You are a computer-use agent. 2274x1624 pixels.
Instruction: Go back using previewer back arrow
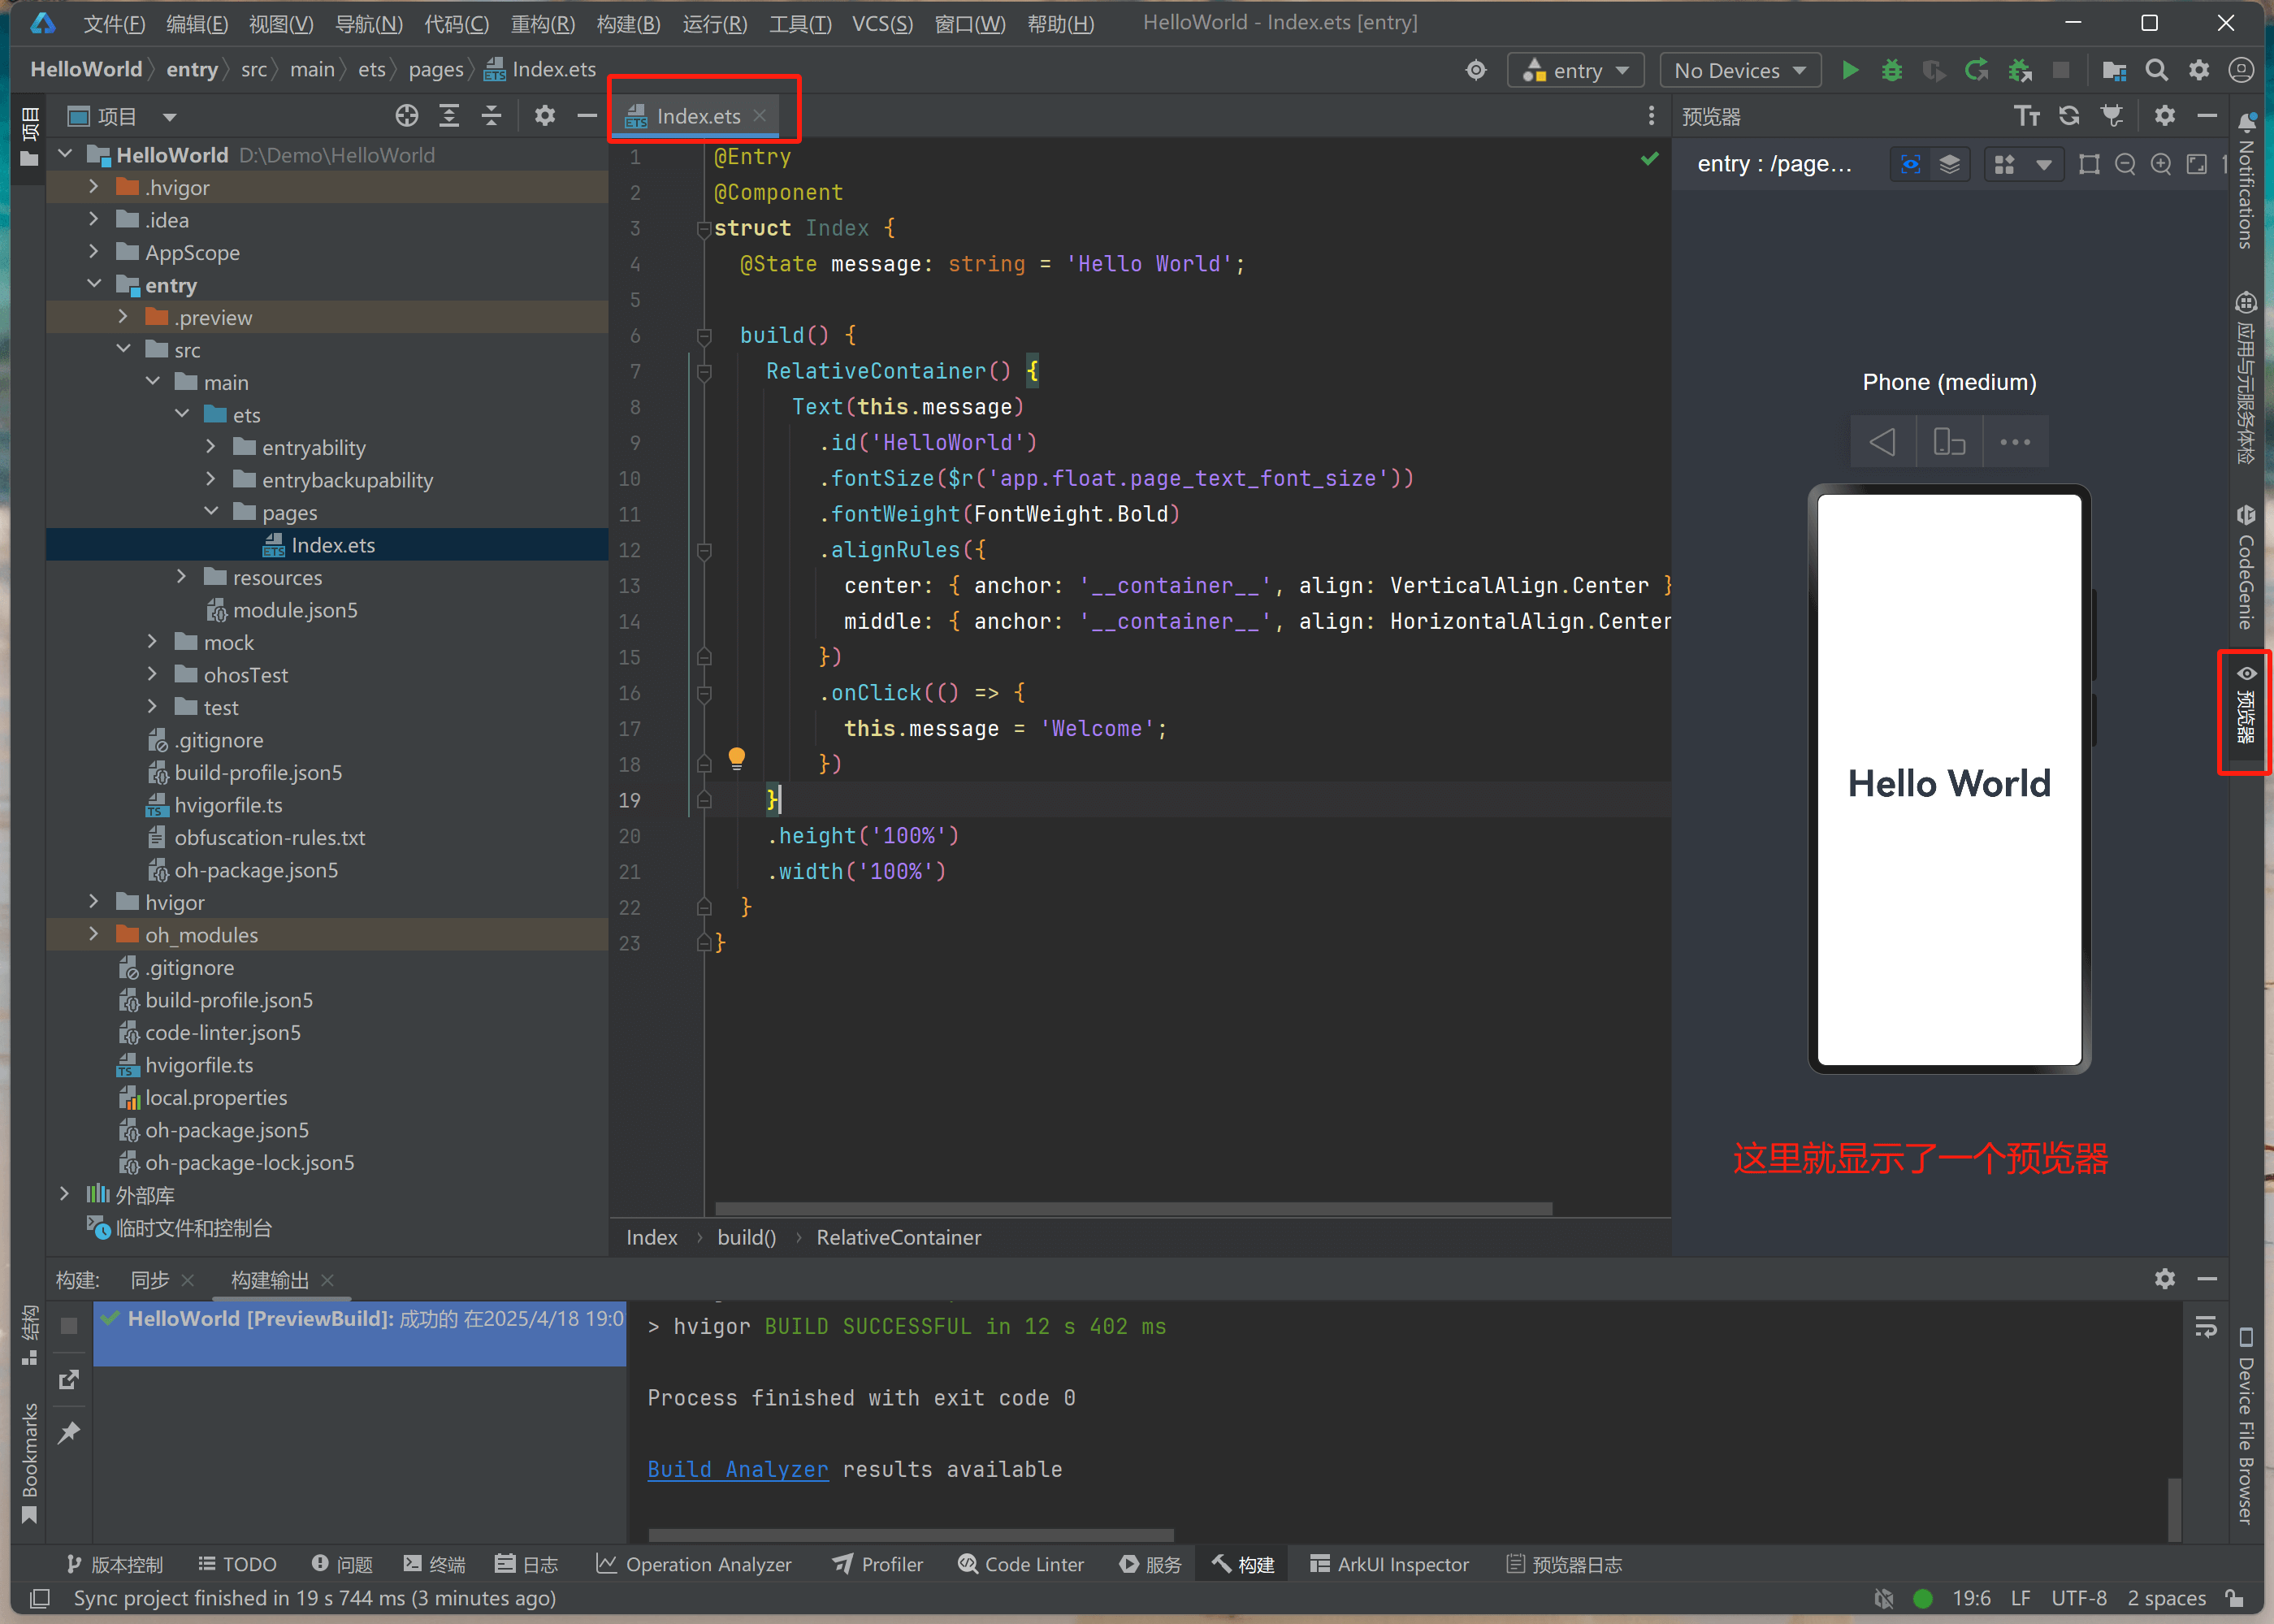pyautogui.click(x=1882, y=441)
